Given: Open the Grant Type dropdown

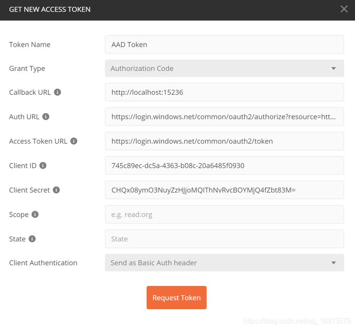Looking at the screenshot, I should tap(224, 68).
